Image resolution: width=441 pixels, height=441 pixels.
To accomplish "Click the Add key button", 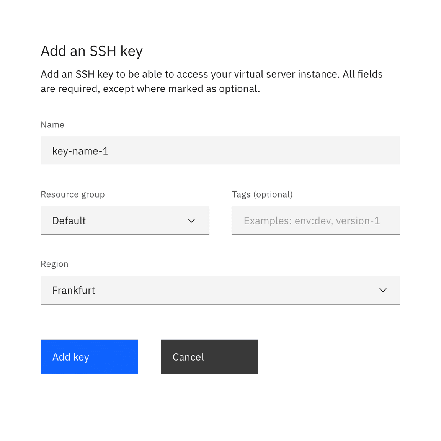I will click(89, 357).
